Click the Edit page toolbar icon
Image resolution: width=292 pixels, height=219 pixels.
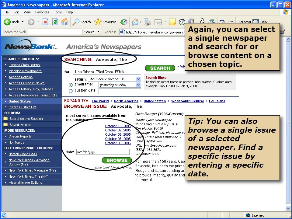(158, 22)
